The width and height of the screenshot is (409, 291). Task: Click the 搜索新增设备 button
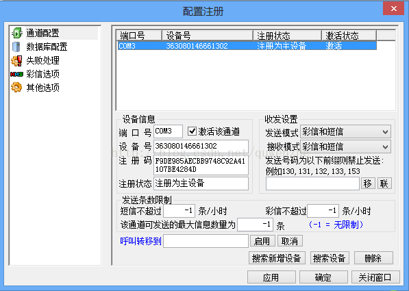click(277, 258)
